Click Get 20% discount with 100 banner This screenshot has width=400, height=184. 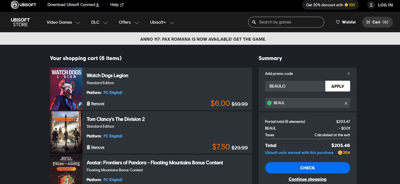point(330,5)
